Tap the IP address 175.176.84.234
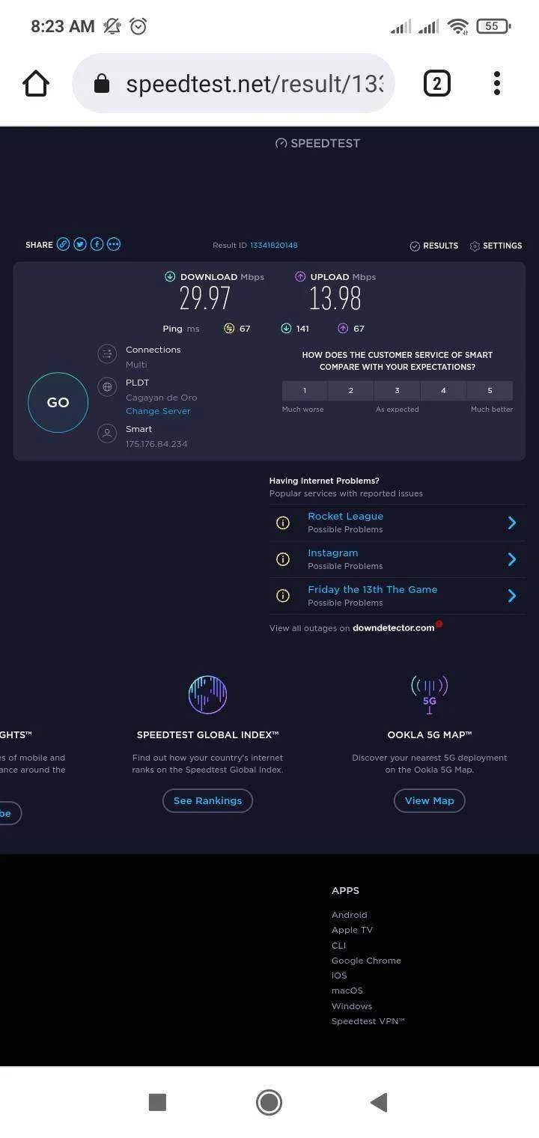This screenshot has height=1138, width=539. pos(156,444)
